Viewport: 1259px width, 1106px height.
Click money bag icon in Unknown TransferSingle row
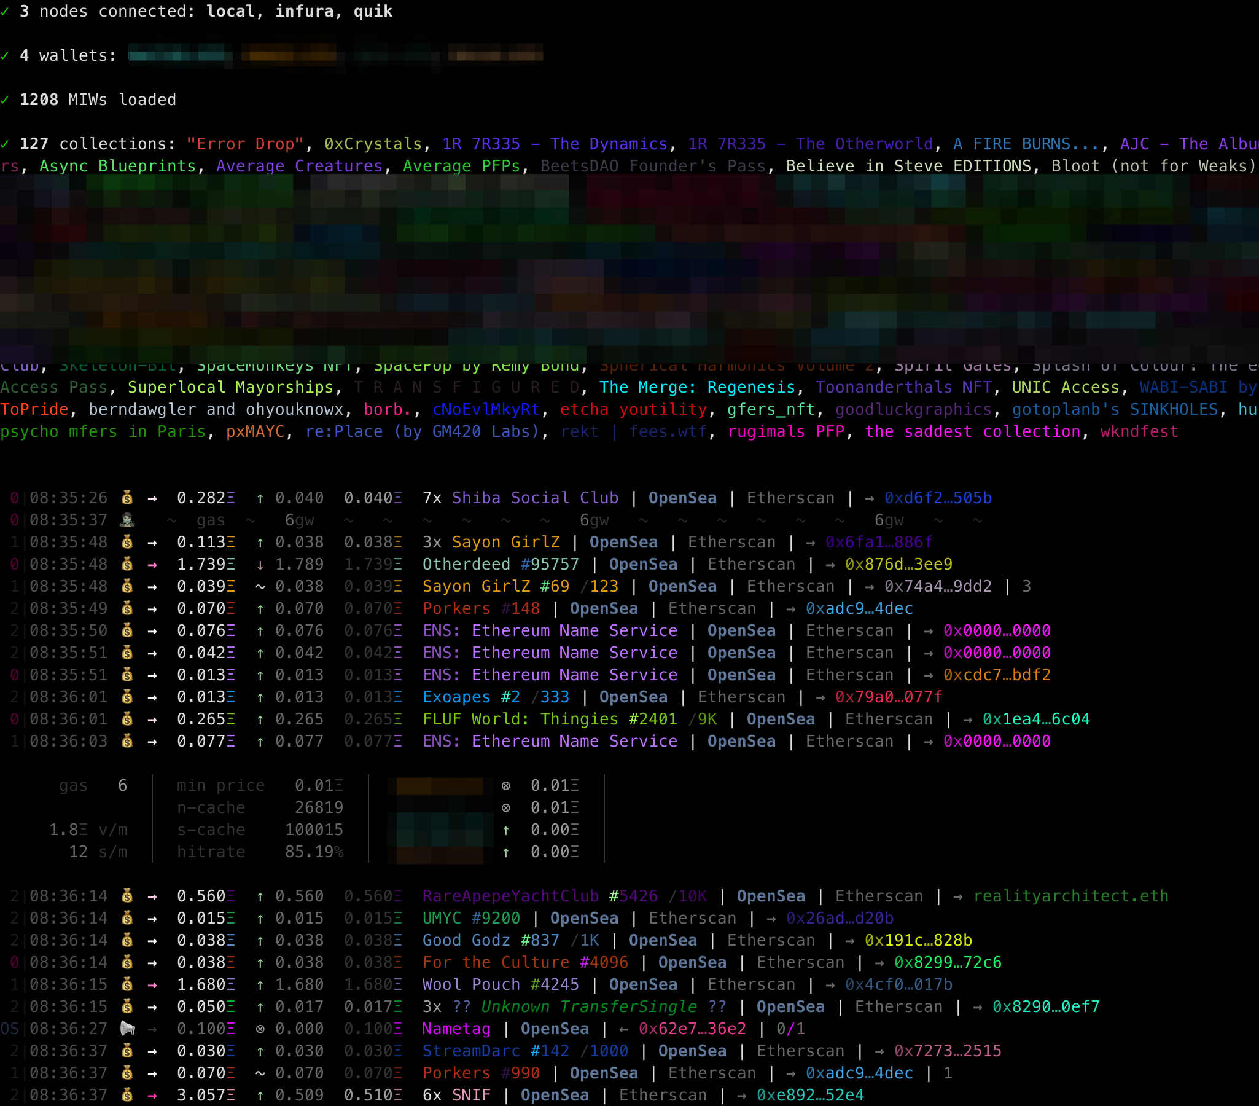pos(128,1007)
